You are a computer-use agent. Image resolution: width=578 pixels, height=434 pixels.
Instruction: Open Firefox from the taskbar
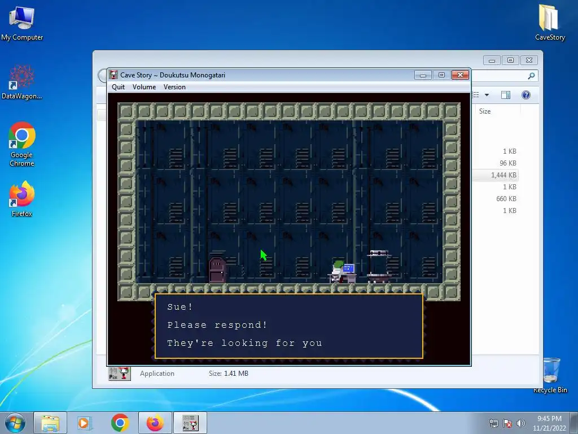pos(155,423)
